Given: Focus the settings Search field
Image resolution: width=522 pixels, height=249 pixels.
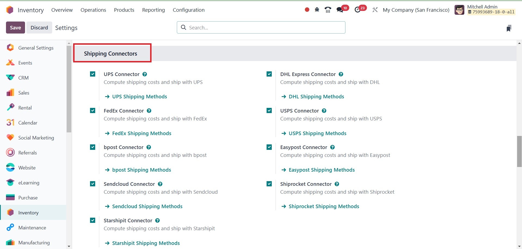Looking at the screenshot, I should point(261,28).
